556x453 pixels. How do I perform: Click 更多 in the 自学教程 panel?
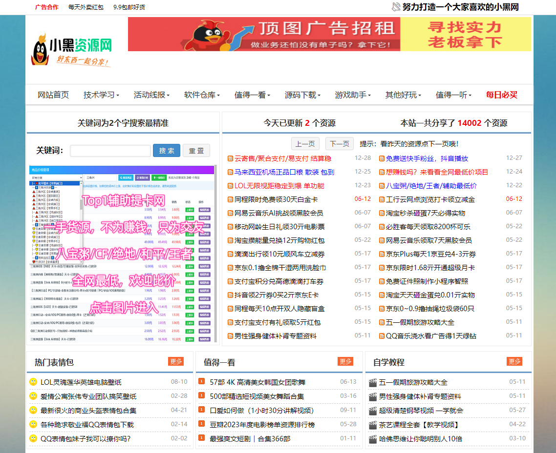514,361
